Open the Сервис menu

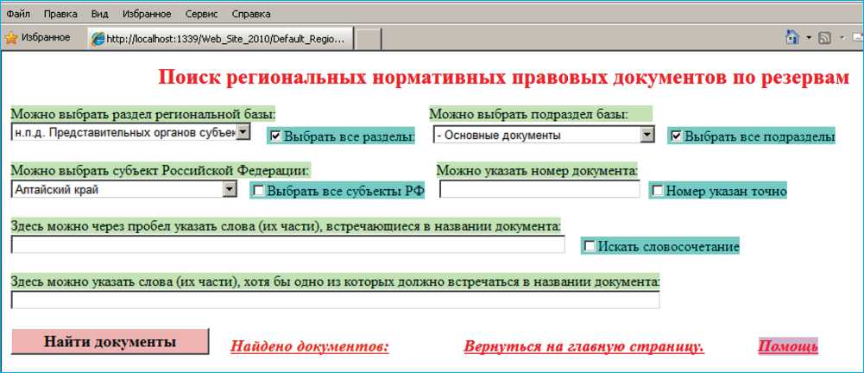point(202,13)
